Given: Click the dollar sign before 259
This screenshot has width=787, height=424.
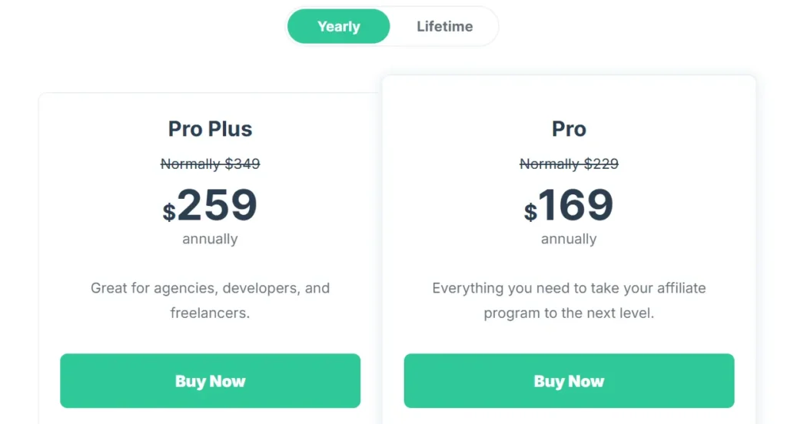Looking at the screenshot, I should pos(169,212).
